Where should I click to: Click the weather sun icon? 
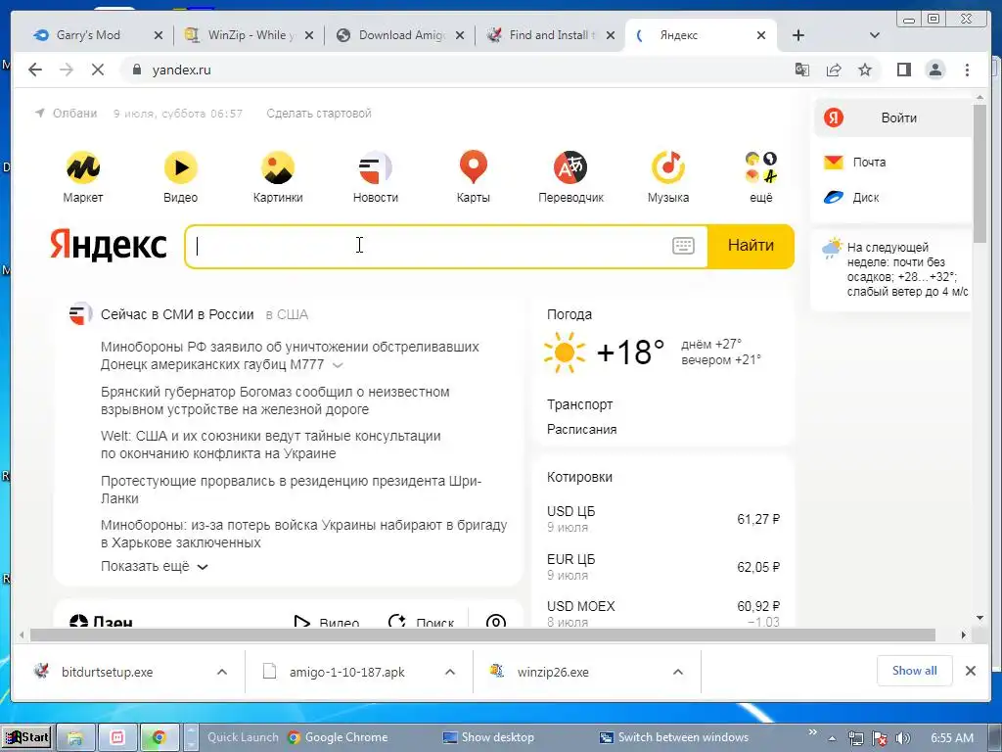(x=565, y=352)
